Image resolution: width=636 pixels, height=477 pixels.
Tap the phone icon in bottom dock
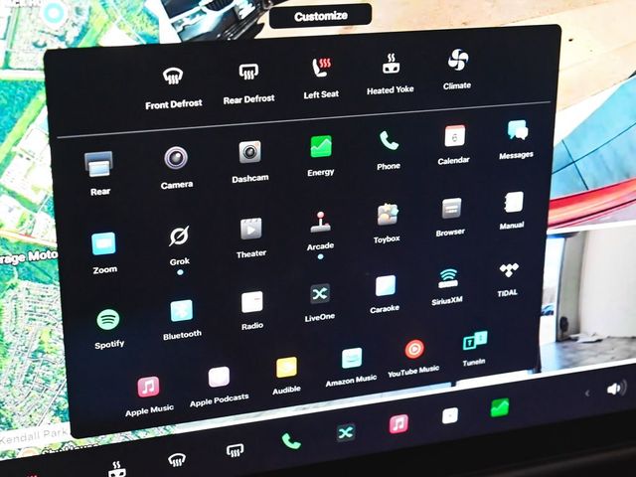tap(291, 441)
